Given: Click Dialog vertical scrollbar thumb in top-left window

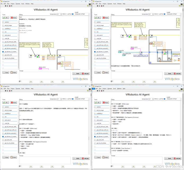Looking at the screenshot, I should [x=89, y=49].
